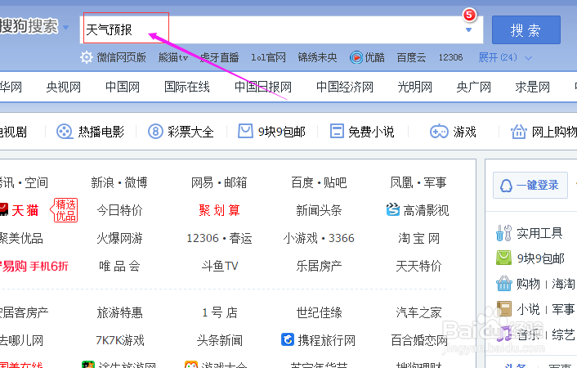Click the gear settings icon beside 微信网页版

point(87,57)
